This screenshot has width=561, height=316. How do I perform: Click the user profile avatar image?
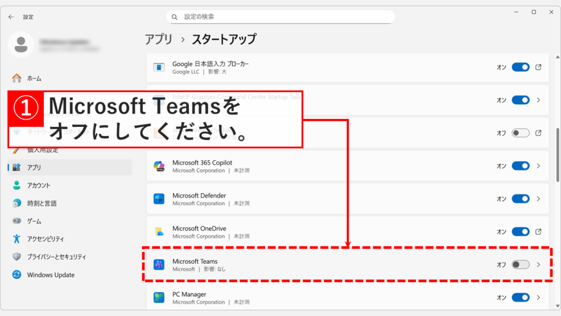click(x=22, y=44)
